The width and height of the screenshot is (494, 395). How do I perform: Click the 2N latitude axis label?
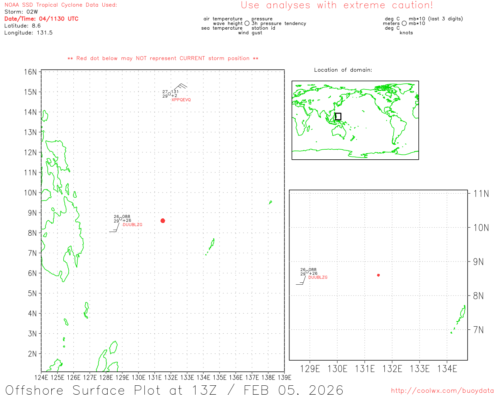(32, 354)
